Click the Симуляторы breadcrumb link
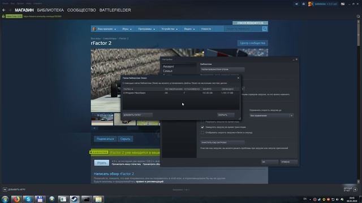 tap(110, 38)
